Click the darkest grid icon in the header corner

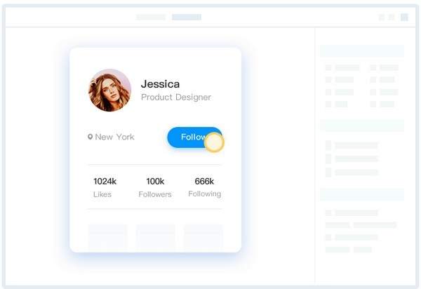404,17
